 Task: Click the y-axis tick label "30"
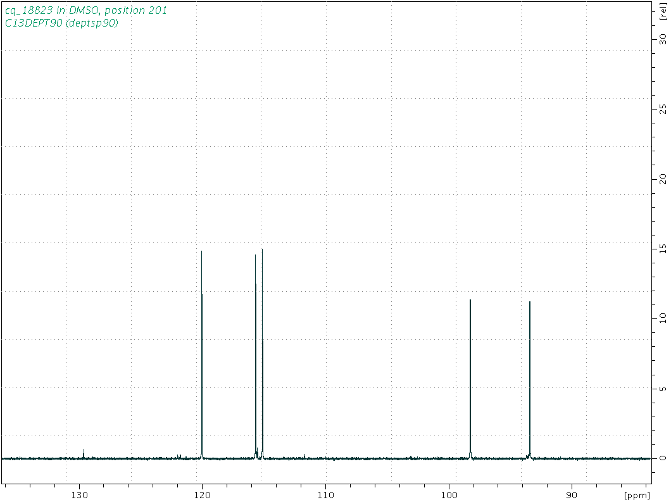click(663, 39)
